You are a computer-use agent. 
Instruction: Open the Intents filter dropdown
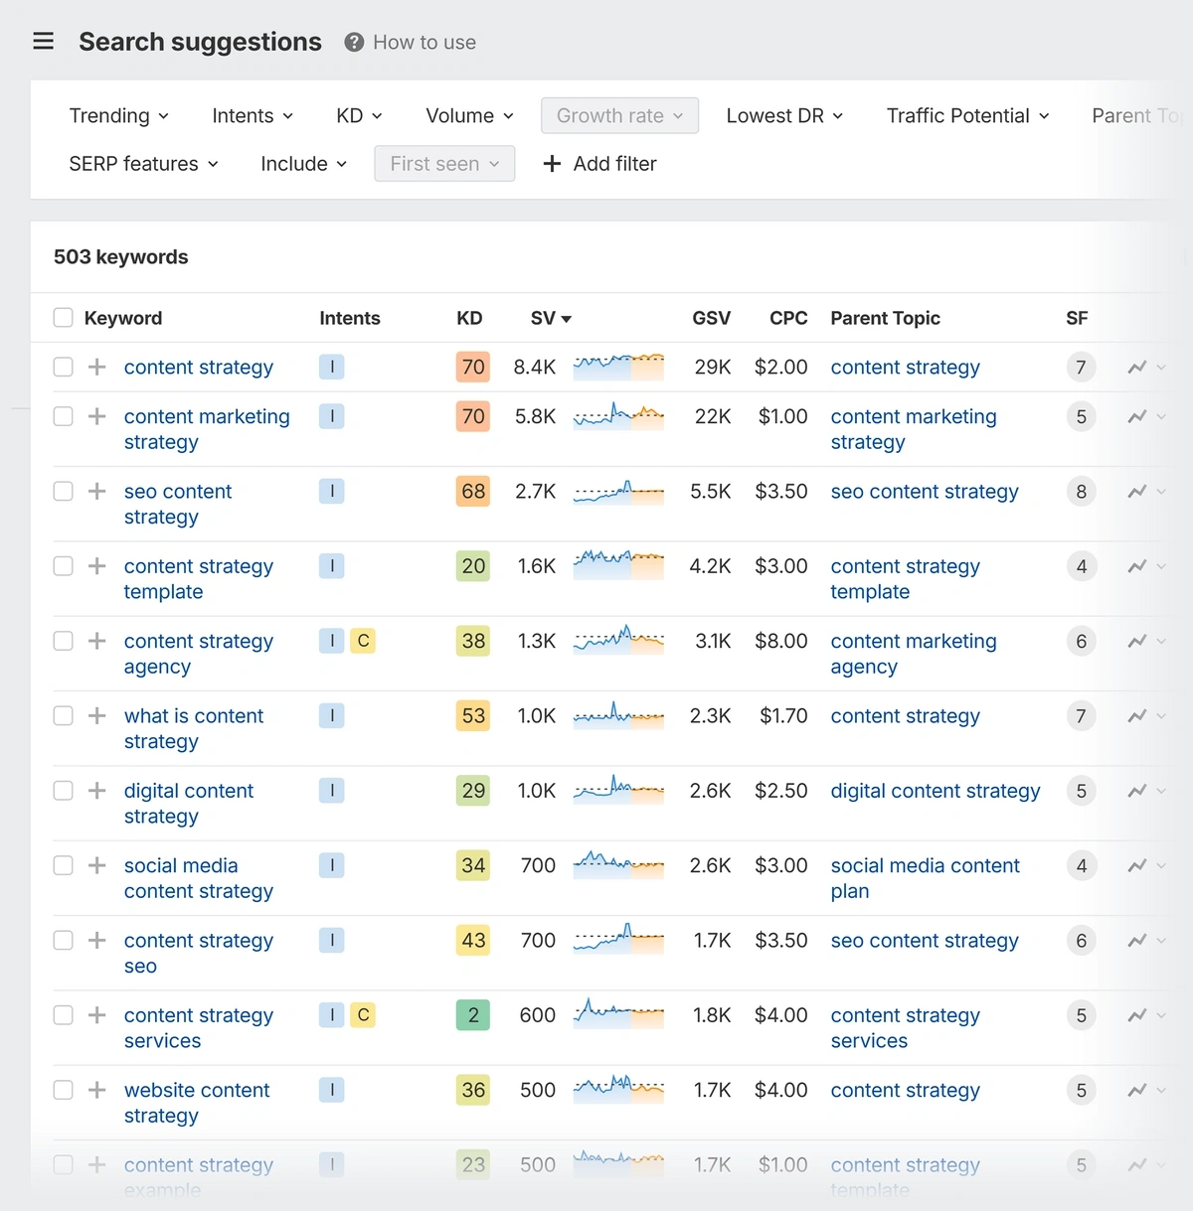[x=253, y=115]
